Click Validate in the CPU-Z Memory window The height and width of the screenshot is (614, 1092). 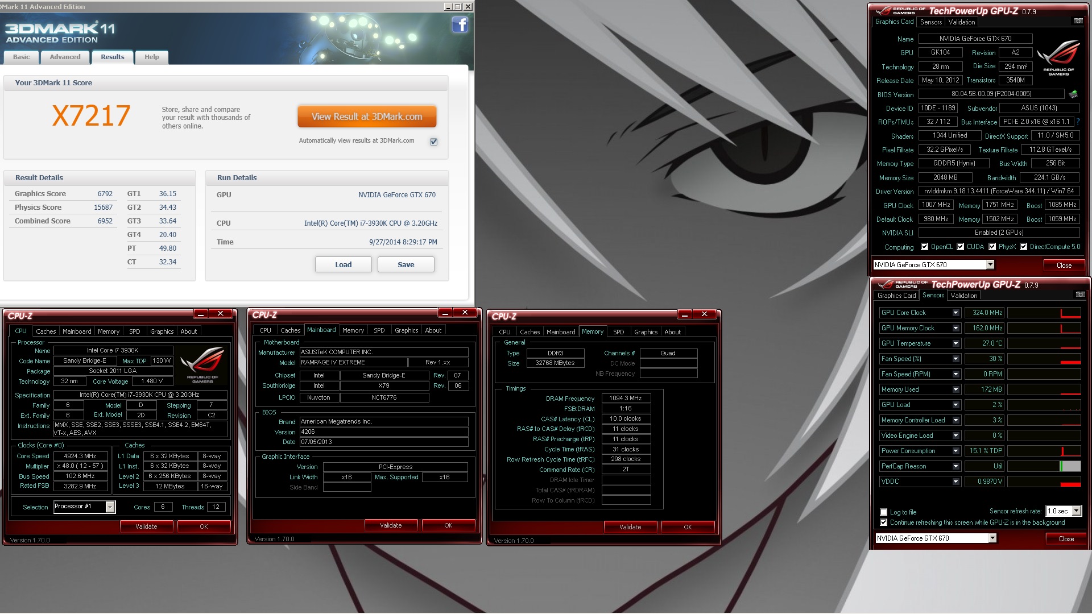[630, 527]
